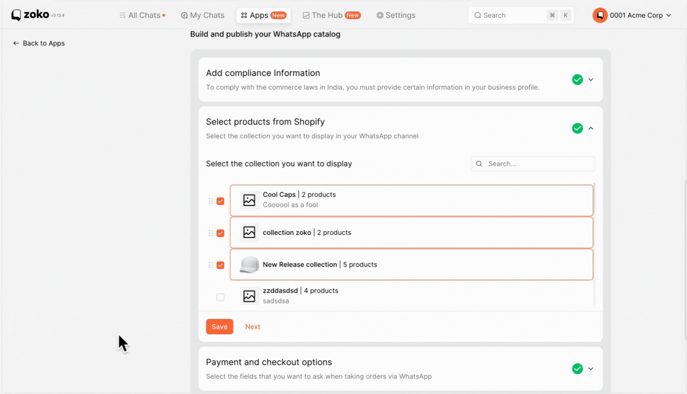Select New Release collection row text

pyautogui.click(x=320, y=264)
